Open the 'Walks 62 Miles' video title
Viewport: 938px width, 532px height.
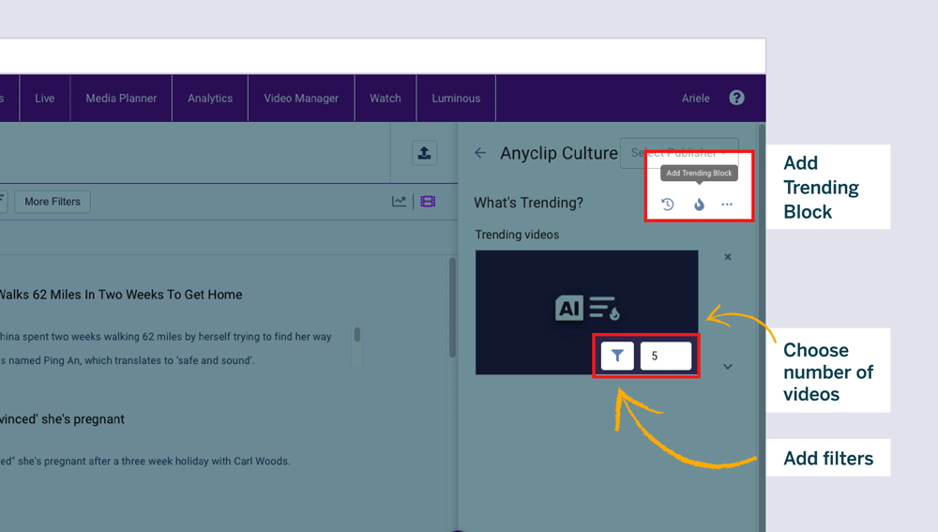(x=121, y=295)
